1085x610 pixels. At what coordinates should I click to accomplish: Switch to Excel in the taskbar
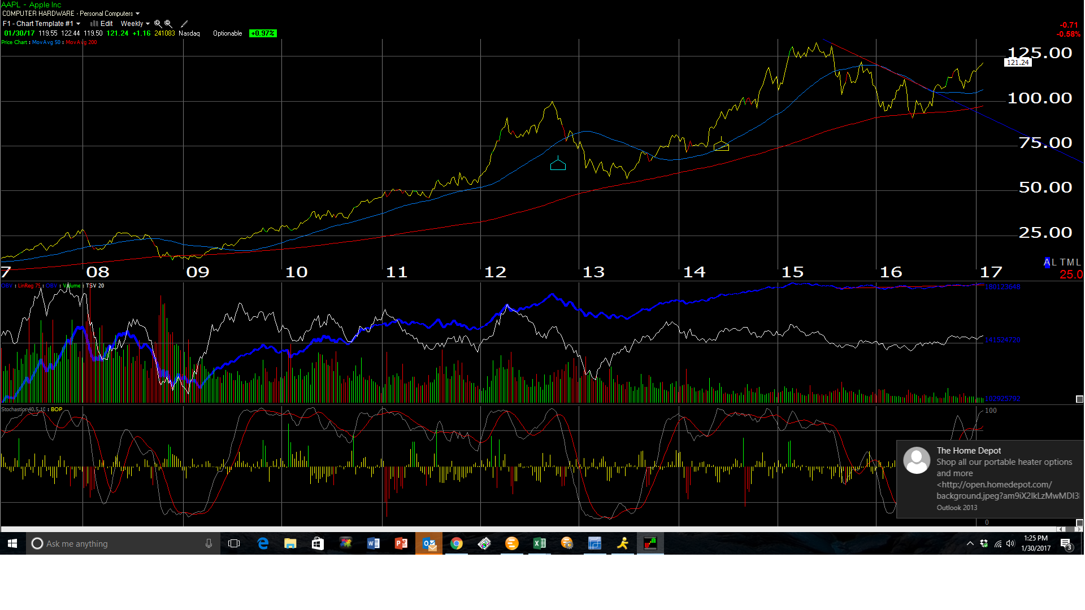(540, 543)
